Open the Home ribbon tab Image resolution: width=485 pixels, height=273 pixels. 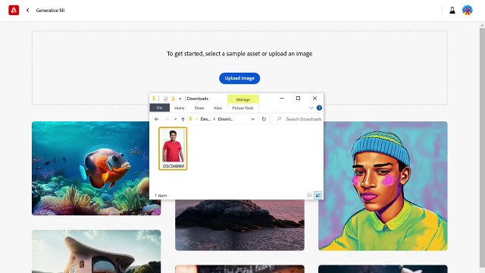click(180, 108)
